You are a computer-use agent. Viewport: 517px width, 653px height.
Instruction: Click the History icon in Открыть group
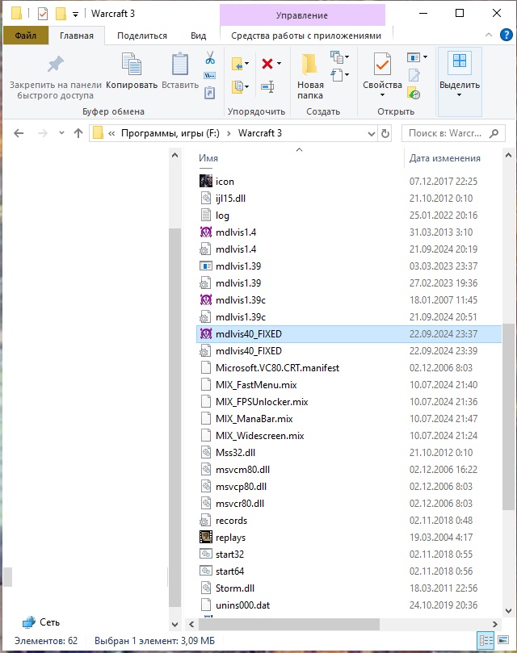pos(414,94)
